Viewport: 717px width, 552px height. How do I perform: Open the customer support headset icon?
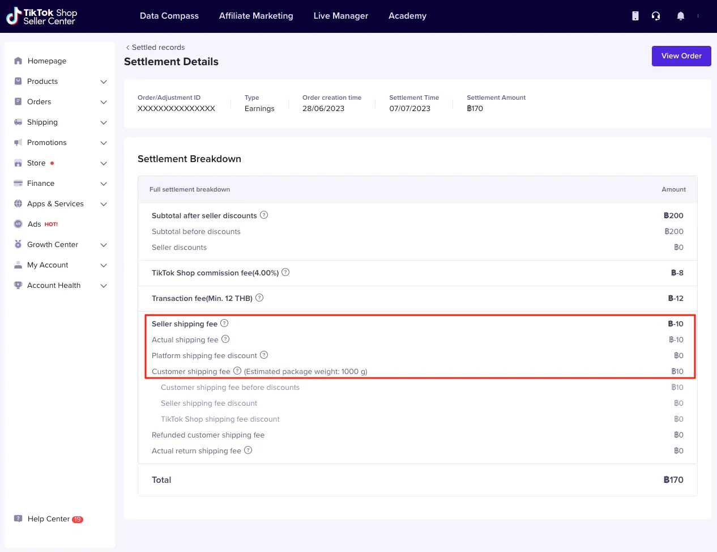(656, 16)
